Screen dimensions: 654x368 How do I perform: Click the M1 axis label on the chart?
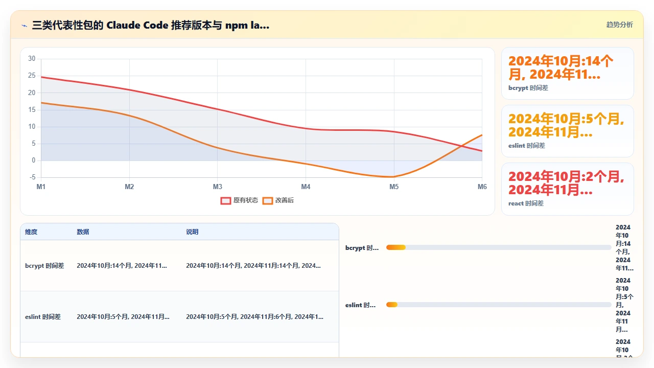pyautogui.click(x=41, y=187)
